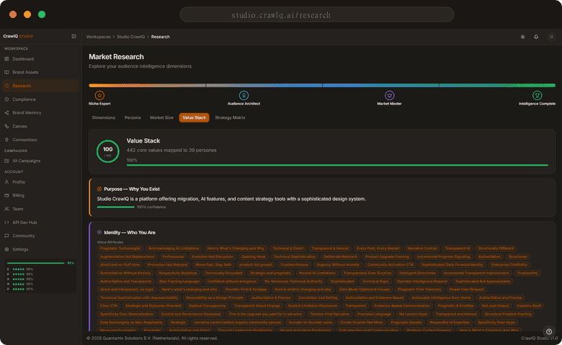Open the help icon in bottom corner
This screenshot has width=562, height=345.
point(548,331)
